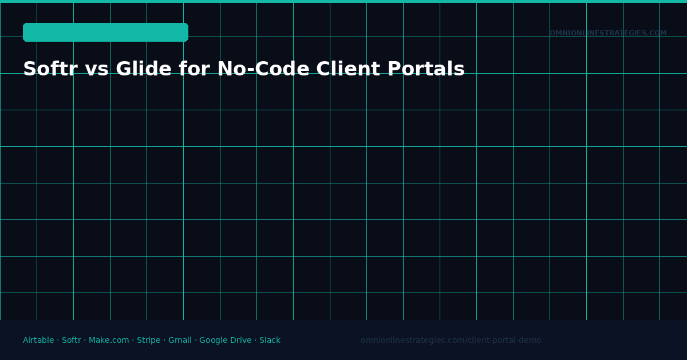The width and height of the screenshot is (687, 360).
Task: Open the omnionlinestrategies.com/client-portal-demo URL
Action: (451, 341)
